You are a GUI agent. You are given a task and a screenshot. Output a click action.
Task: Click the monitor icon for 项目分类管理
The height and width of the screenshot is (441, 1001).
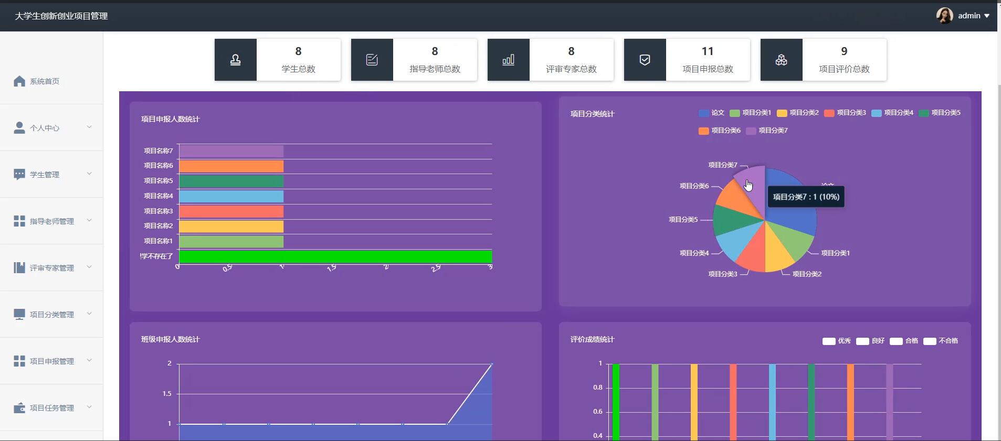coord(19,315)
